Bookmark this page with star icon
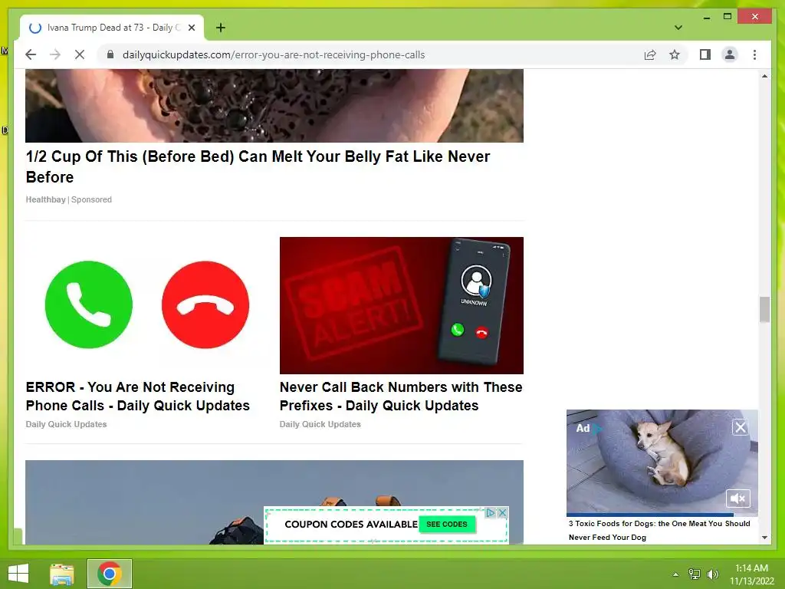Viewport: 785px width, 589px height. click(675, 54)
